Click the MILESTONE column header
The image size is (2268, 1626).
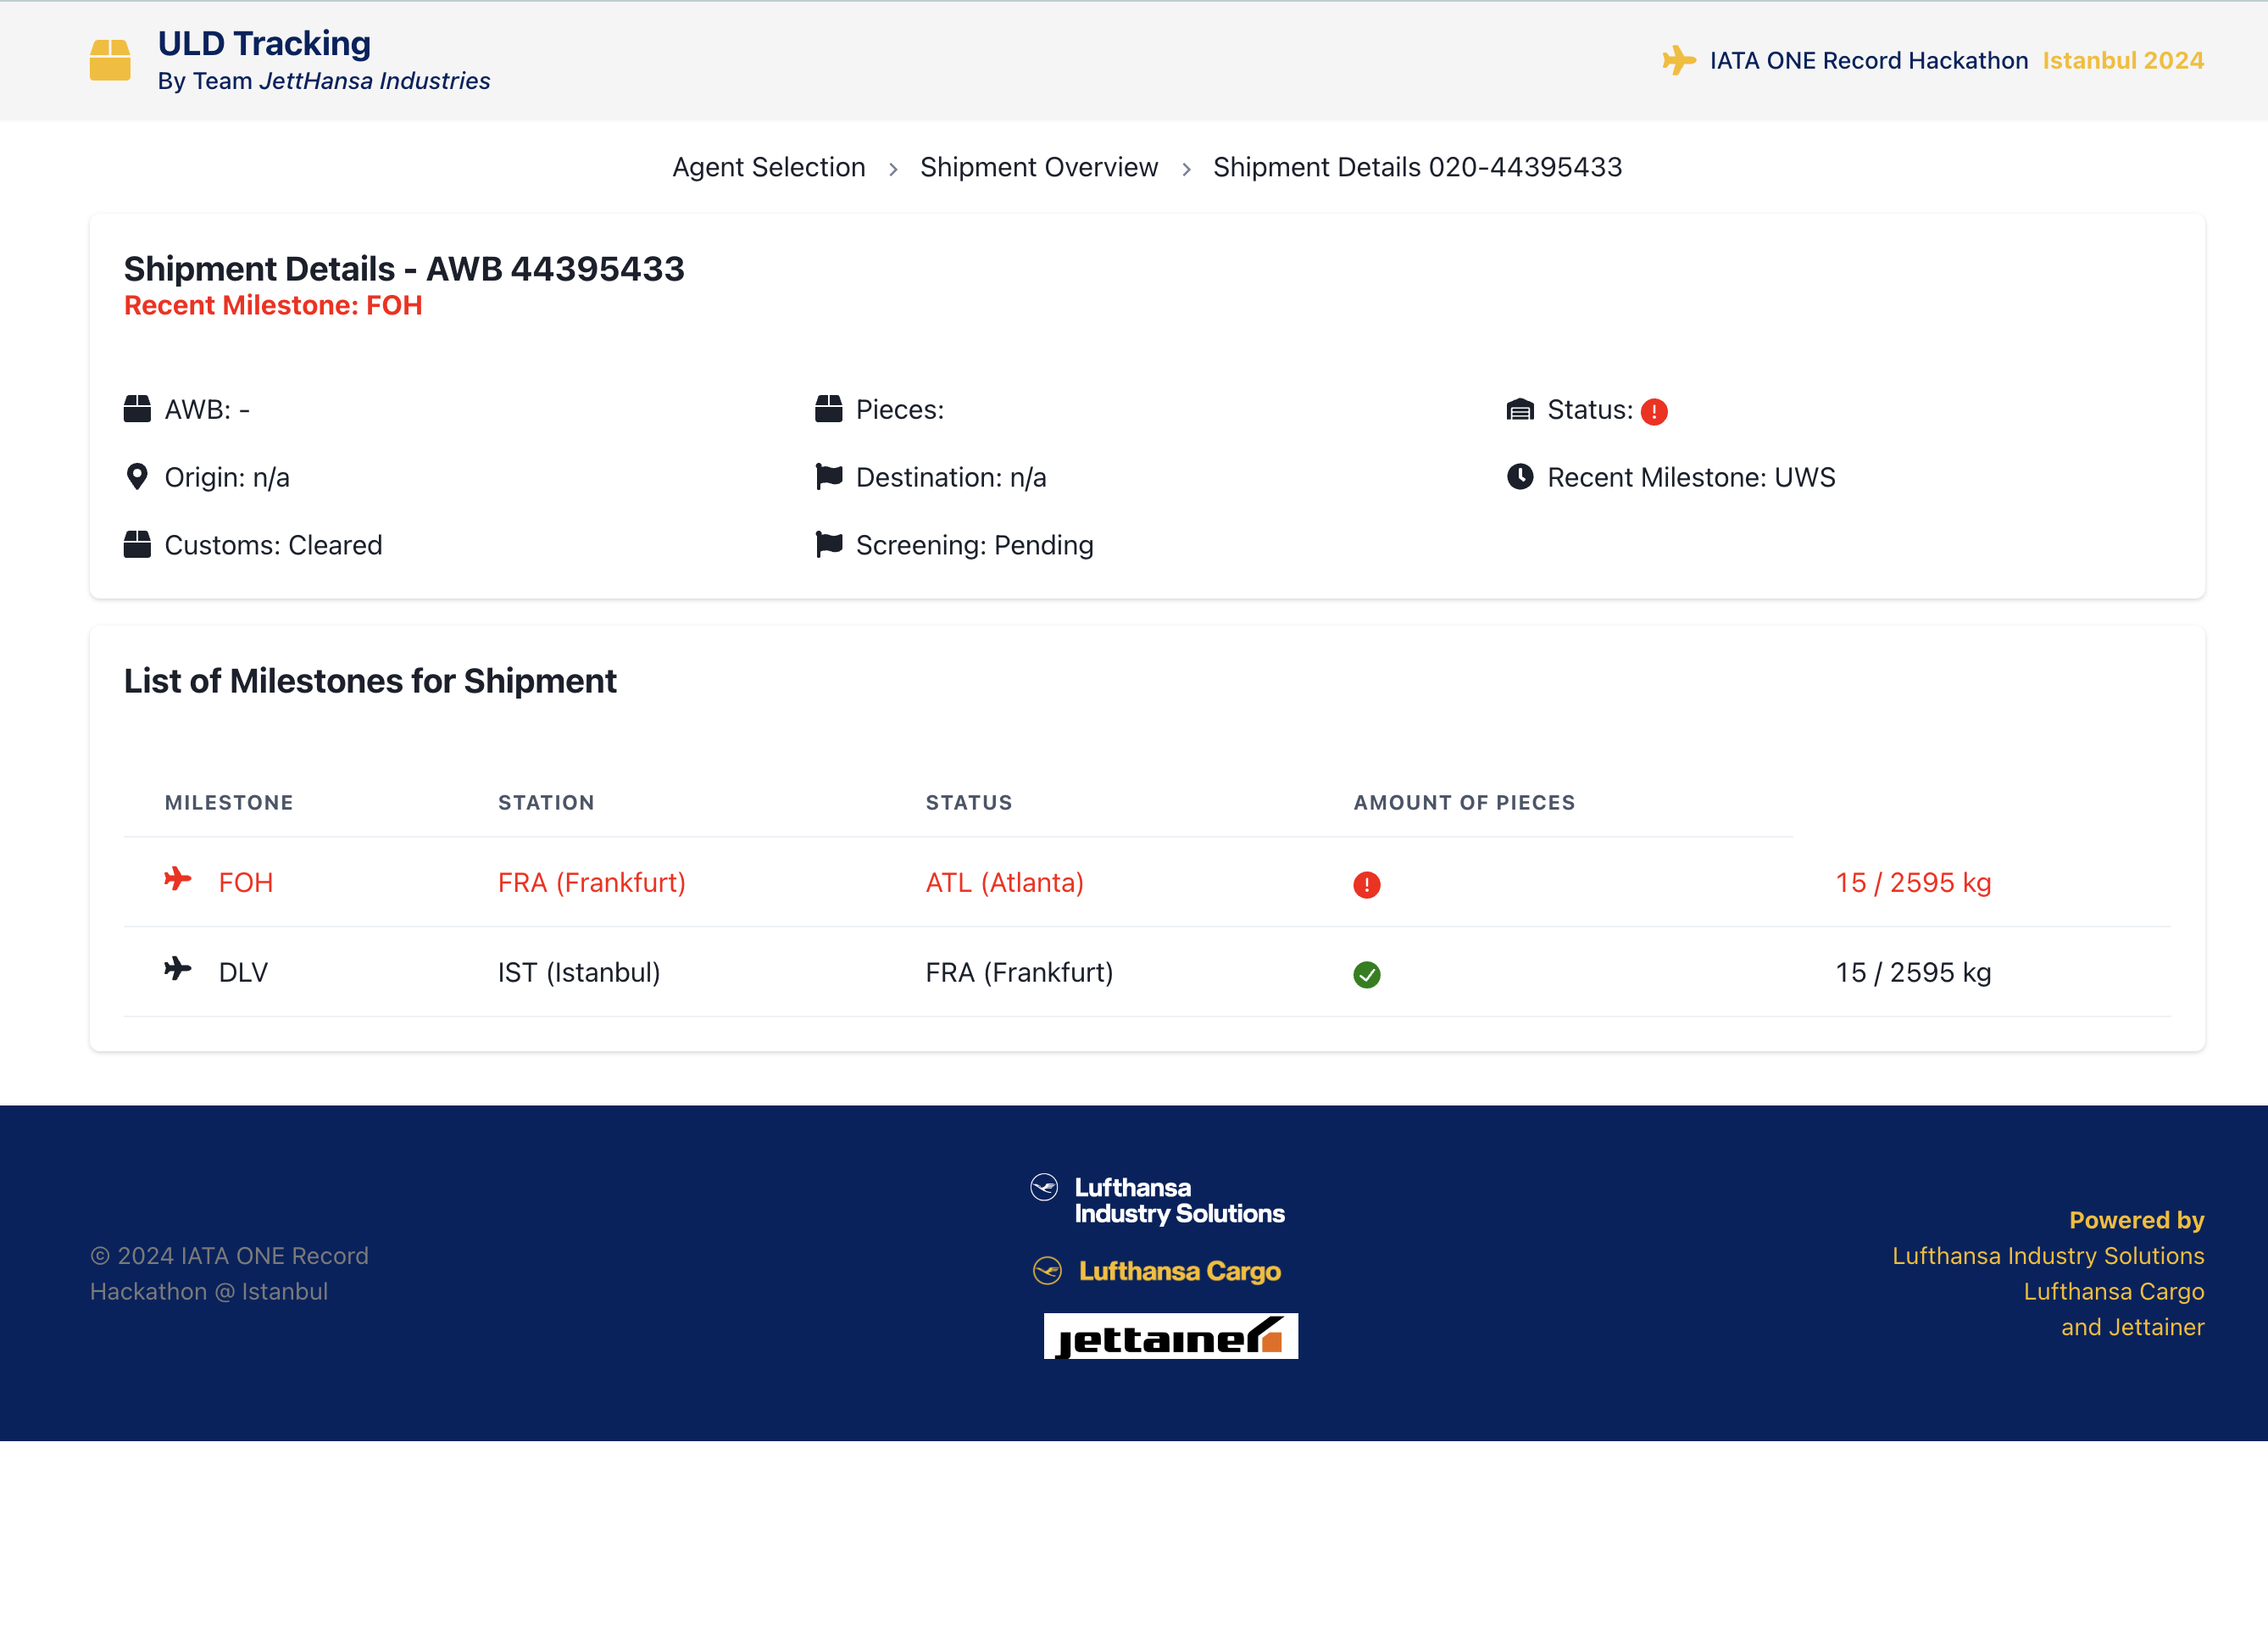229,802
